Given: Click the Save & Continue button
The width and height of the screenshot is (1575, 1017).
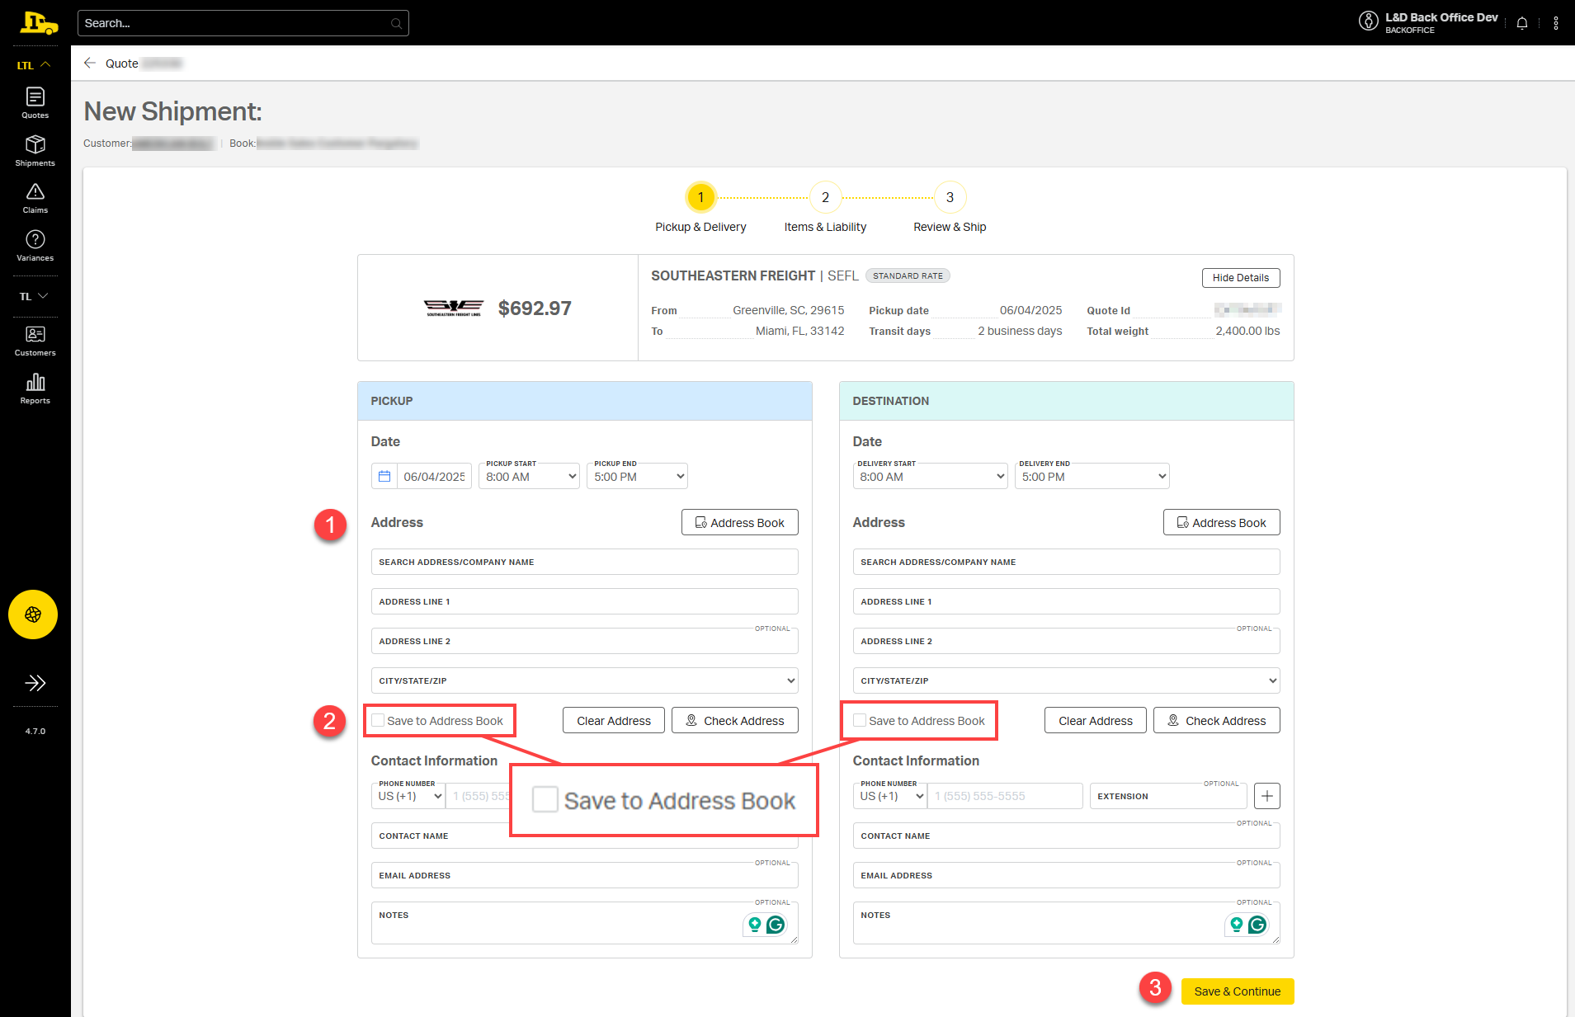Looking at the screenshot, I should 1237,991.
